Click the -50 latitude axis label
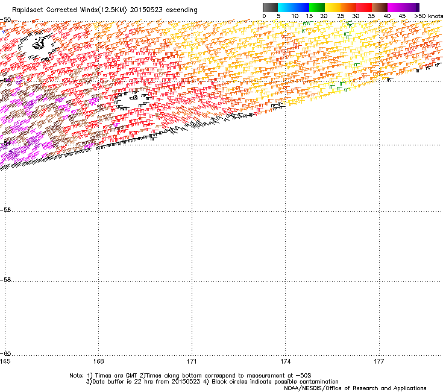Image resolution: width=446 pixels, height=392 pixels. coord(5,20)
